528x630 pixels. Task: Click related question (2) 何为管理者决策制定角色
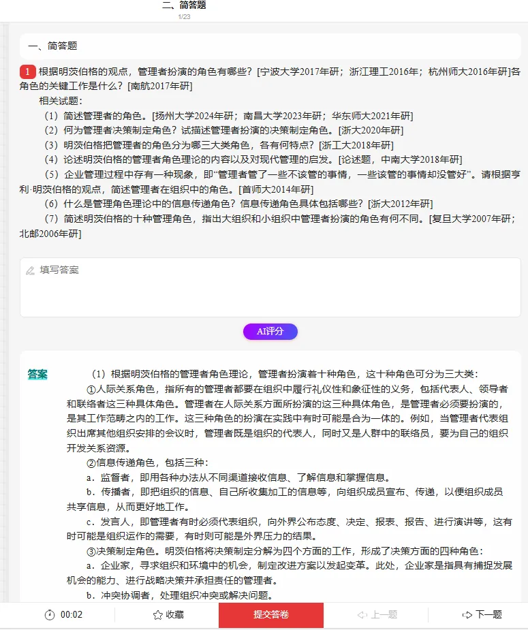pyautogui.click(x=224, y=131)
